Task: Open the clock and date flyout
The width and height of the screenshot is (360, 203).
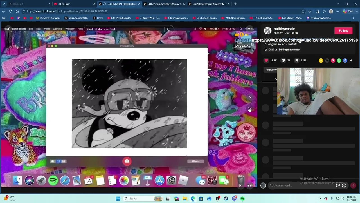Action: coord(352,198)
